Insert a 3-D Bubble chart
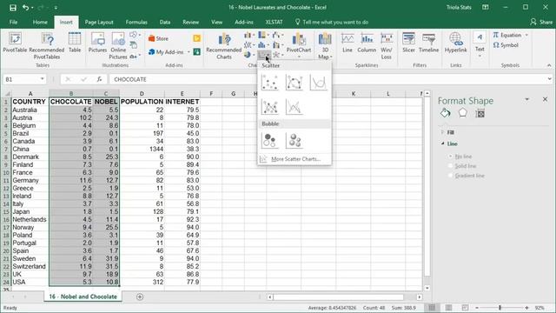Screen dimensions: 556x313 [294, 141]
